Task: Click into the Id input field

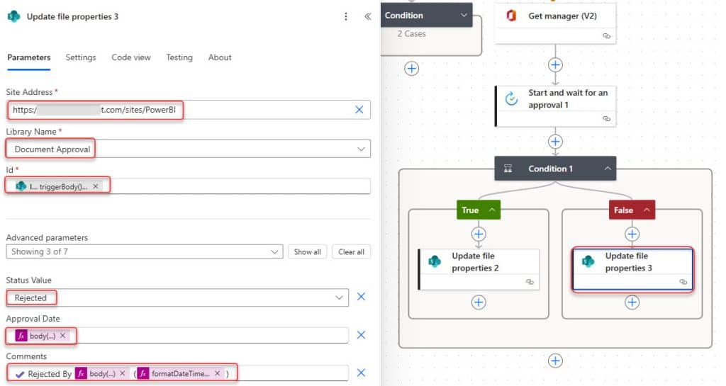Action: click(x=189, y=186)
